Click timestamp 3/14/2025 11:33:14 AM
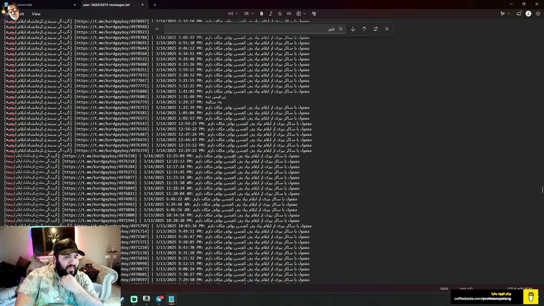This screenshot has height=306, width=544. (x=167, y=177)
